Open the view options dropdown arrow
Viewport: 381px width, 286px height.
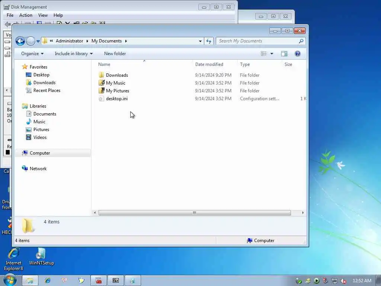[272, 54]
